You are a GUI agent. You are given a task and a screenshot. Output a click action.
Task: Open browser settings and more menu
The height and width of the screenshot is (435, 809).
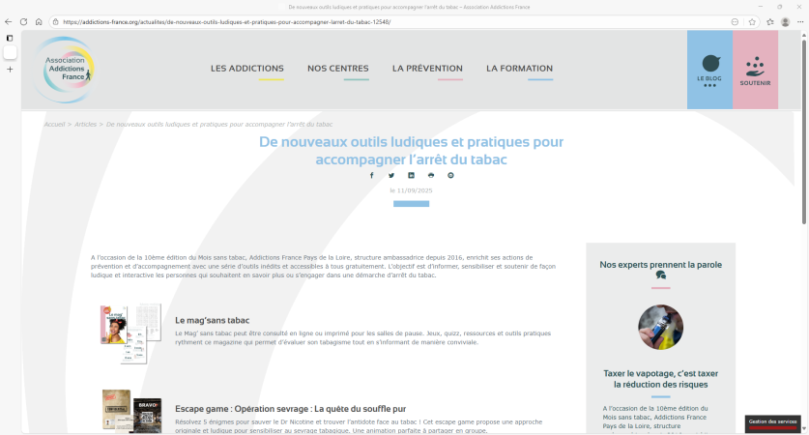tap(800, 21)
